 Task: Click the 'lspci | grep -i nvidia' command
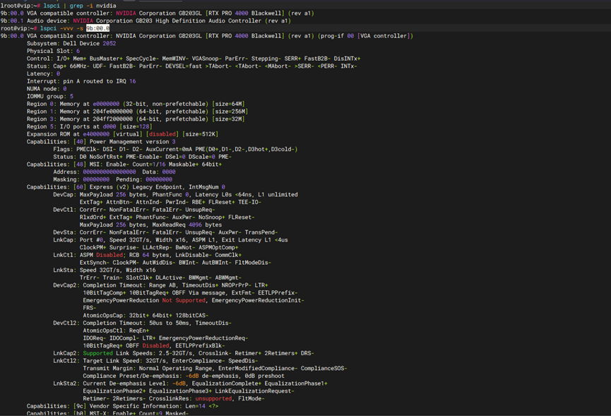pos(80,6)
